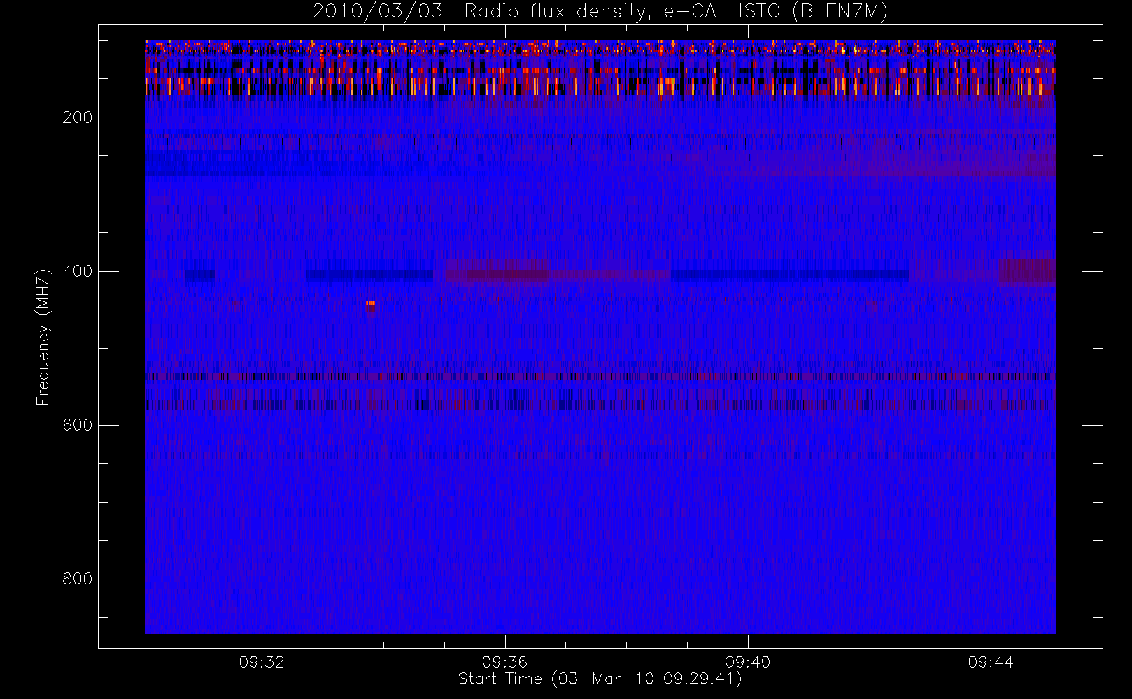Click the thin reddish line near 540 MHz

pos(600,376)
